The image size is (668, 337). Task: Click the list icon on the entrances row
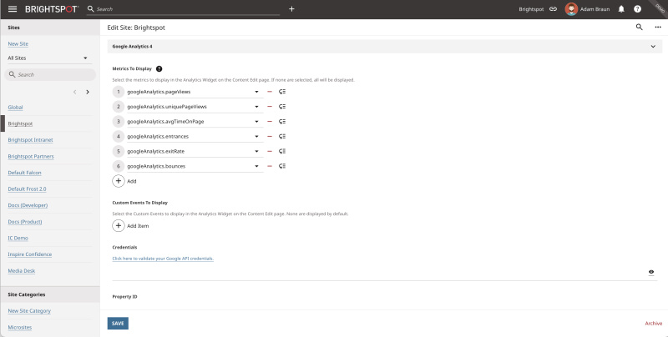click(282, 136)
